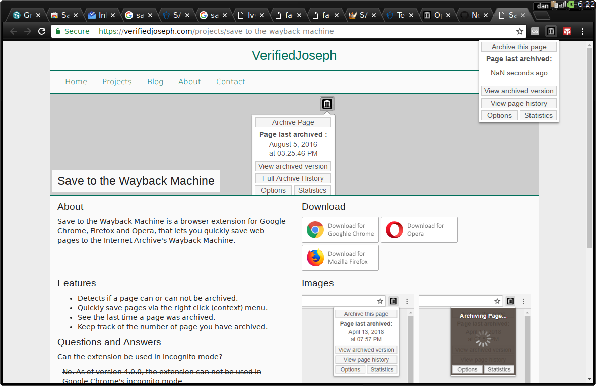This screenshot has width=596, height=386.
Task: Click the address bar URL field
Action: pos(289,31)
